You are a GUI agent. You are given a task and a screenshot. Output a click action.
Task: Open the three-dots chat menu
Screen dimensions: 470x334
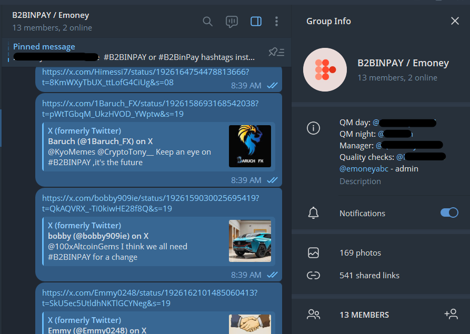pos(276,22)
